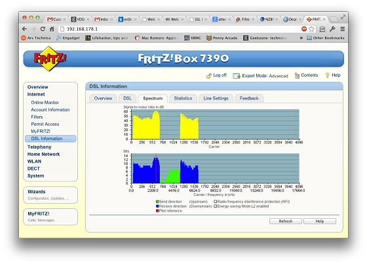367x264 pixels.
Task: Open the System section
Action: pos(35,176)
